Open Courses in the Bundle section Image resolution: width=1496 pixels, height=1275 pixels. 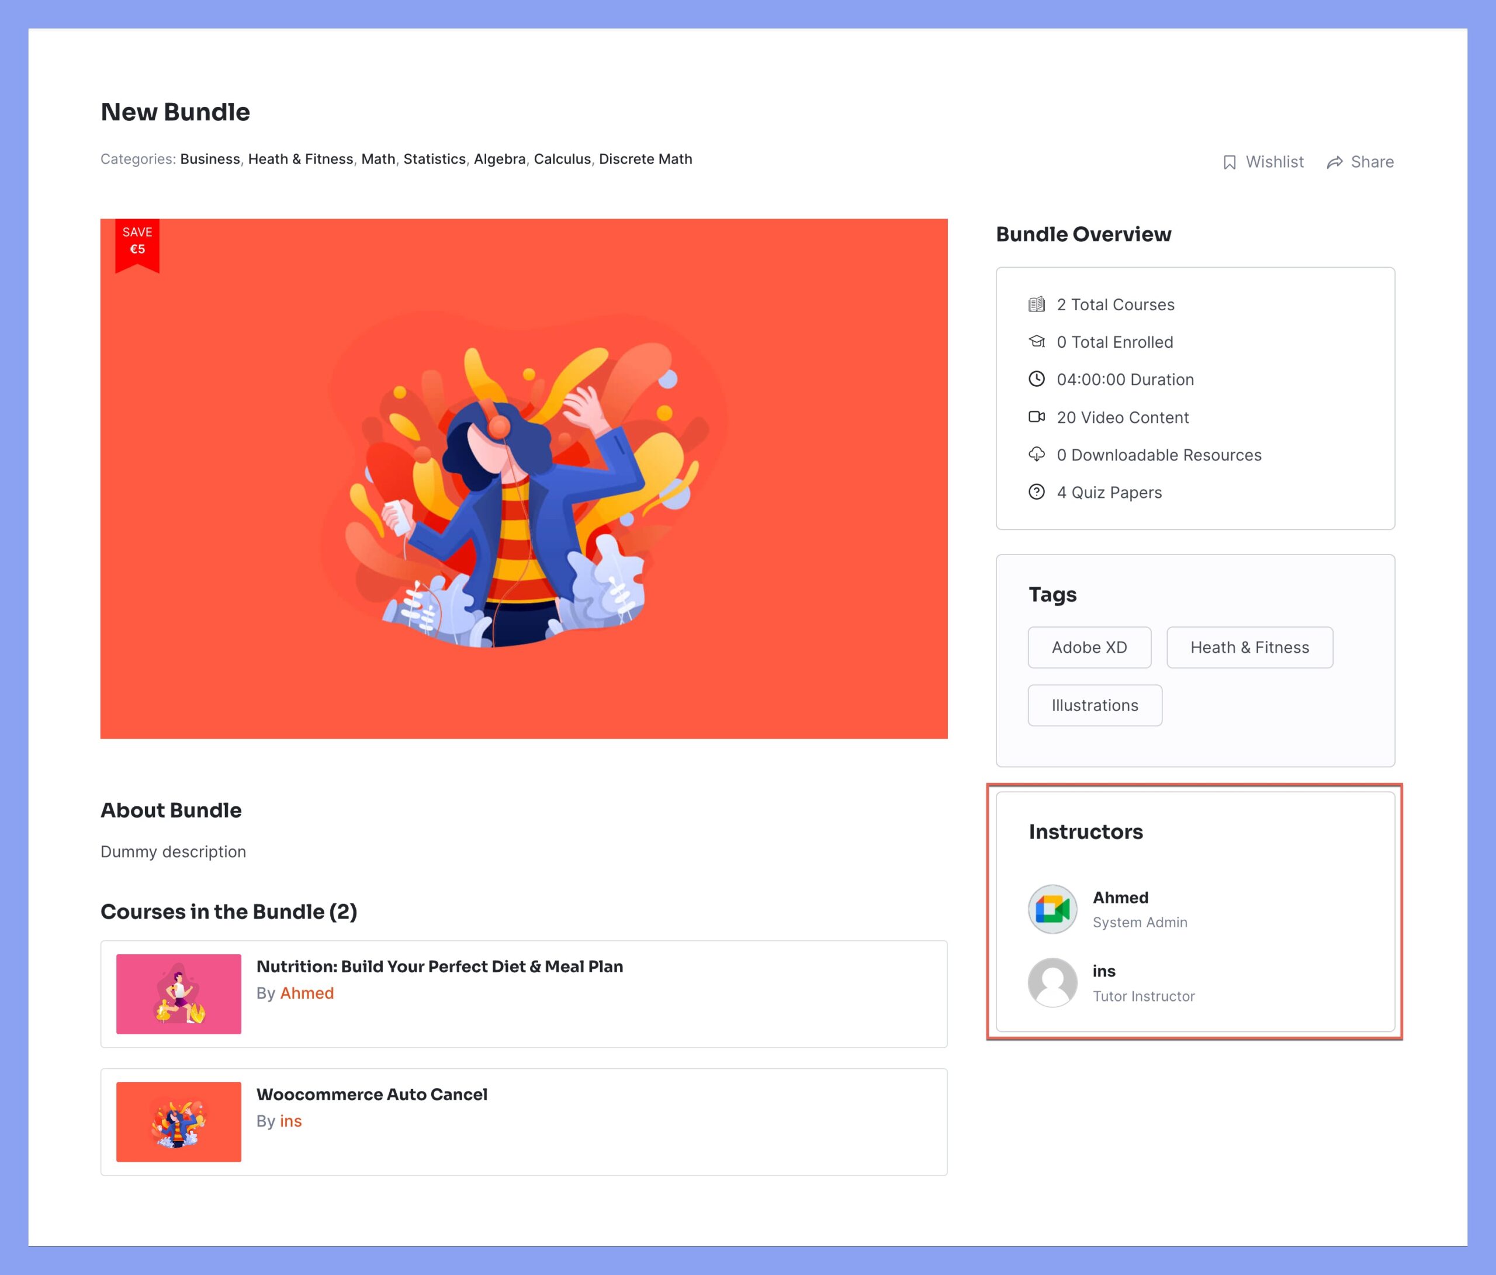point(228,911)
